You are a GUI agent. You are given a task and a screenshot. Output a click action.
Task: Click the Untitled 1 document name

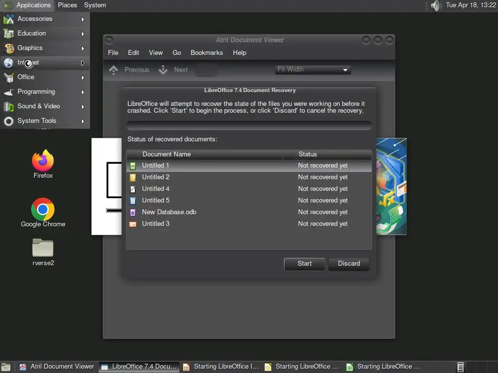pos(155,166)
